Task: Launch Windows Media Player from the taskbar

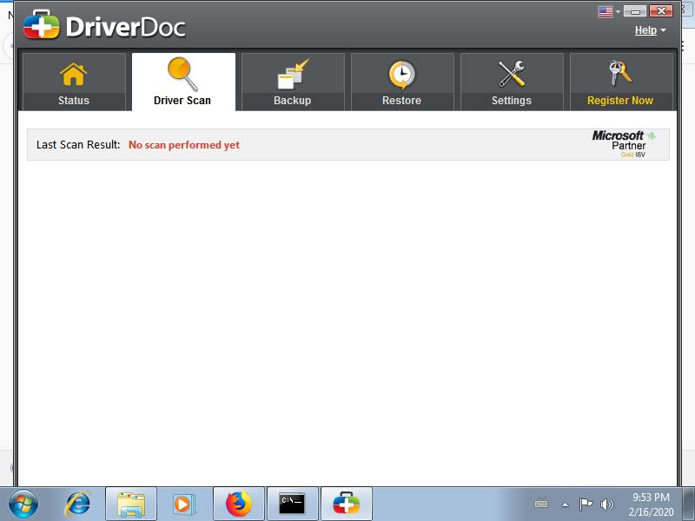Action: click(x=183, y=504)
